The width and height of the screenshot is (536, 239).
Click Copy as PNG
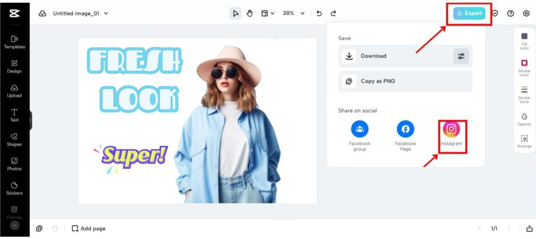pos(405,81)
